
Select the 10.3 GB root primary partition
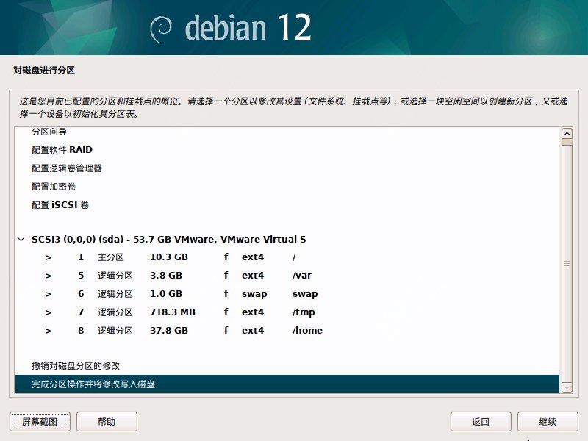click(x=169, y=257)
